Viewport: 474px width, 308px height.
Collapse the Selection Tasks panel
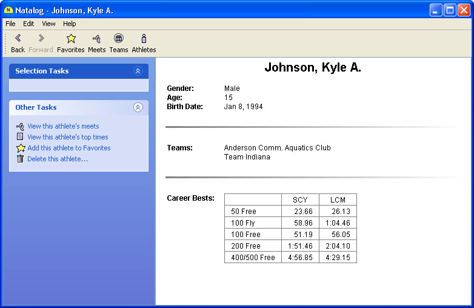pyautogui.click(x=138, y=71)
